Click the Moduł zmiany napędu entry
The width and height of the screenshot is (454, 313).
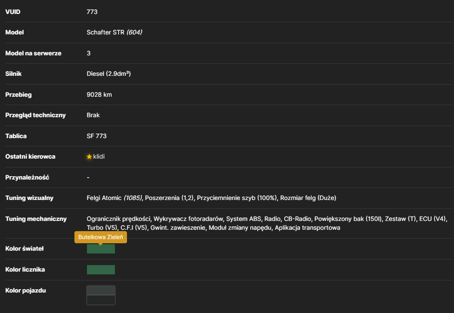240,228
